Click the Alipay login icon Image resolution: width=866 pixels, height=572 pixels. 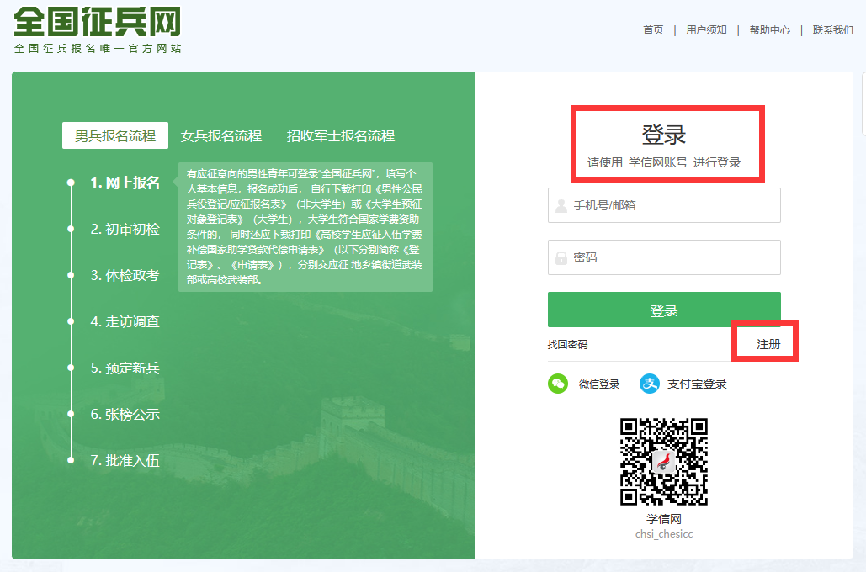(650, 384)
